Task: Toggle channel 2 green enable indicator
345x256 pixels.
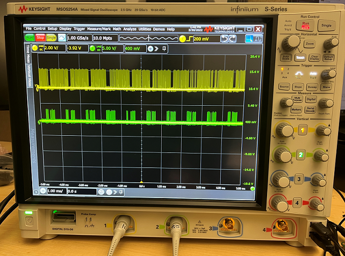Action: point(92,48)
